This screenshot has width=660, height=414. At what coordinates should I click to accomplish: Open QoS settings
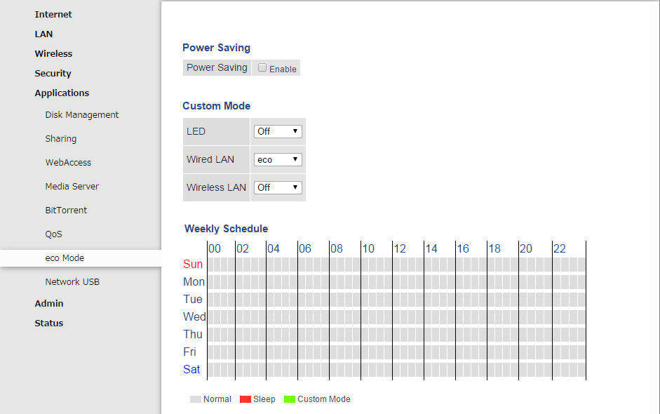pos(53,234)
